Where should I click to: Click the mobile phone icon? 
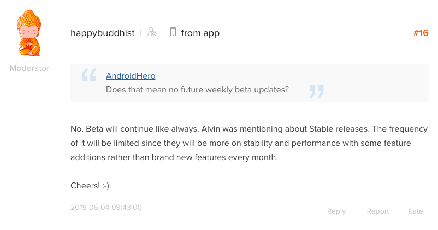(173, 32)
